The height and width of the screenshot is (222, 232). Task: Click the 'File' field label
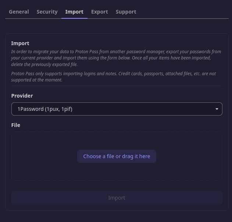click(16, 125)
